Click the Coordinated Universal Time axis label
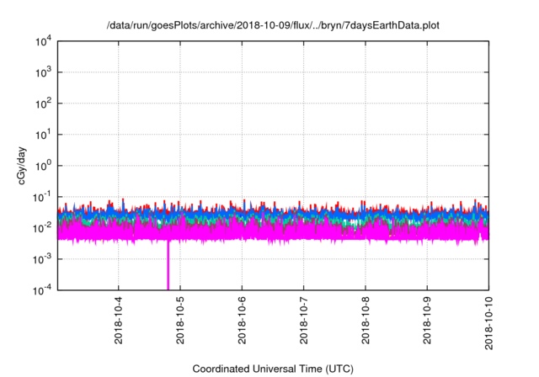Screen dimensions: 539x377 point(273,369)
